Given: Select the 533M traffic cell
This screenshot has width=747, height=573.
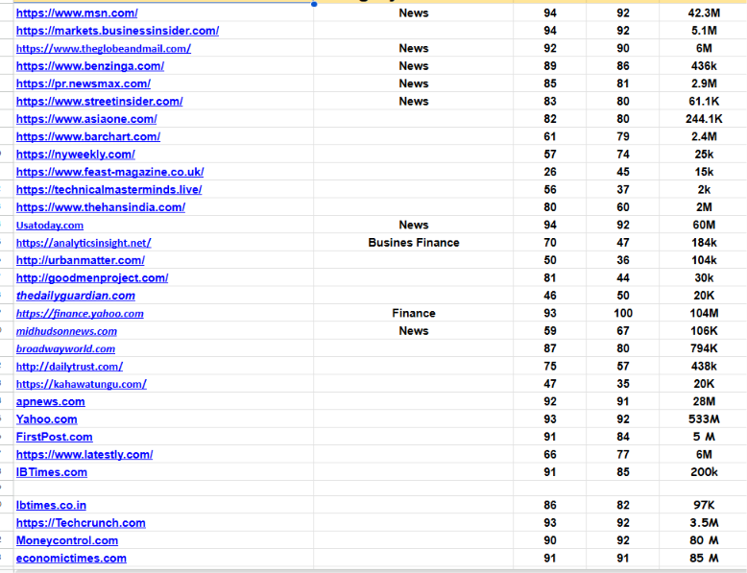Looking at the screenshot, I should point(704,419).
